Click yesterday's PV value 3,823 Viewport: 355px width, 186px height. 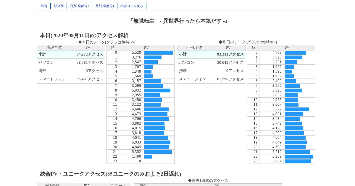click(277, 58)
